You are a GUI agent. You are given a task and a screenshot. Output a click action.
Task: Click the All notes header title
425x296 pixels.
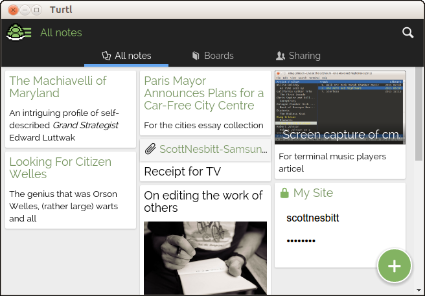61,32
